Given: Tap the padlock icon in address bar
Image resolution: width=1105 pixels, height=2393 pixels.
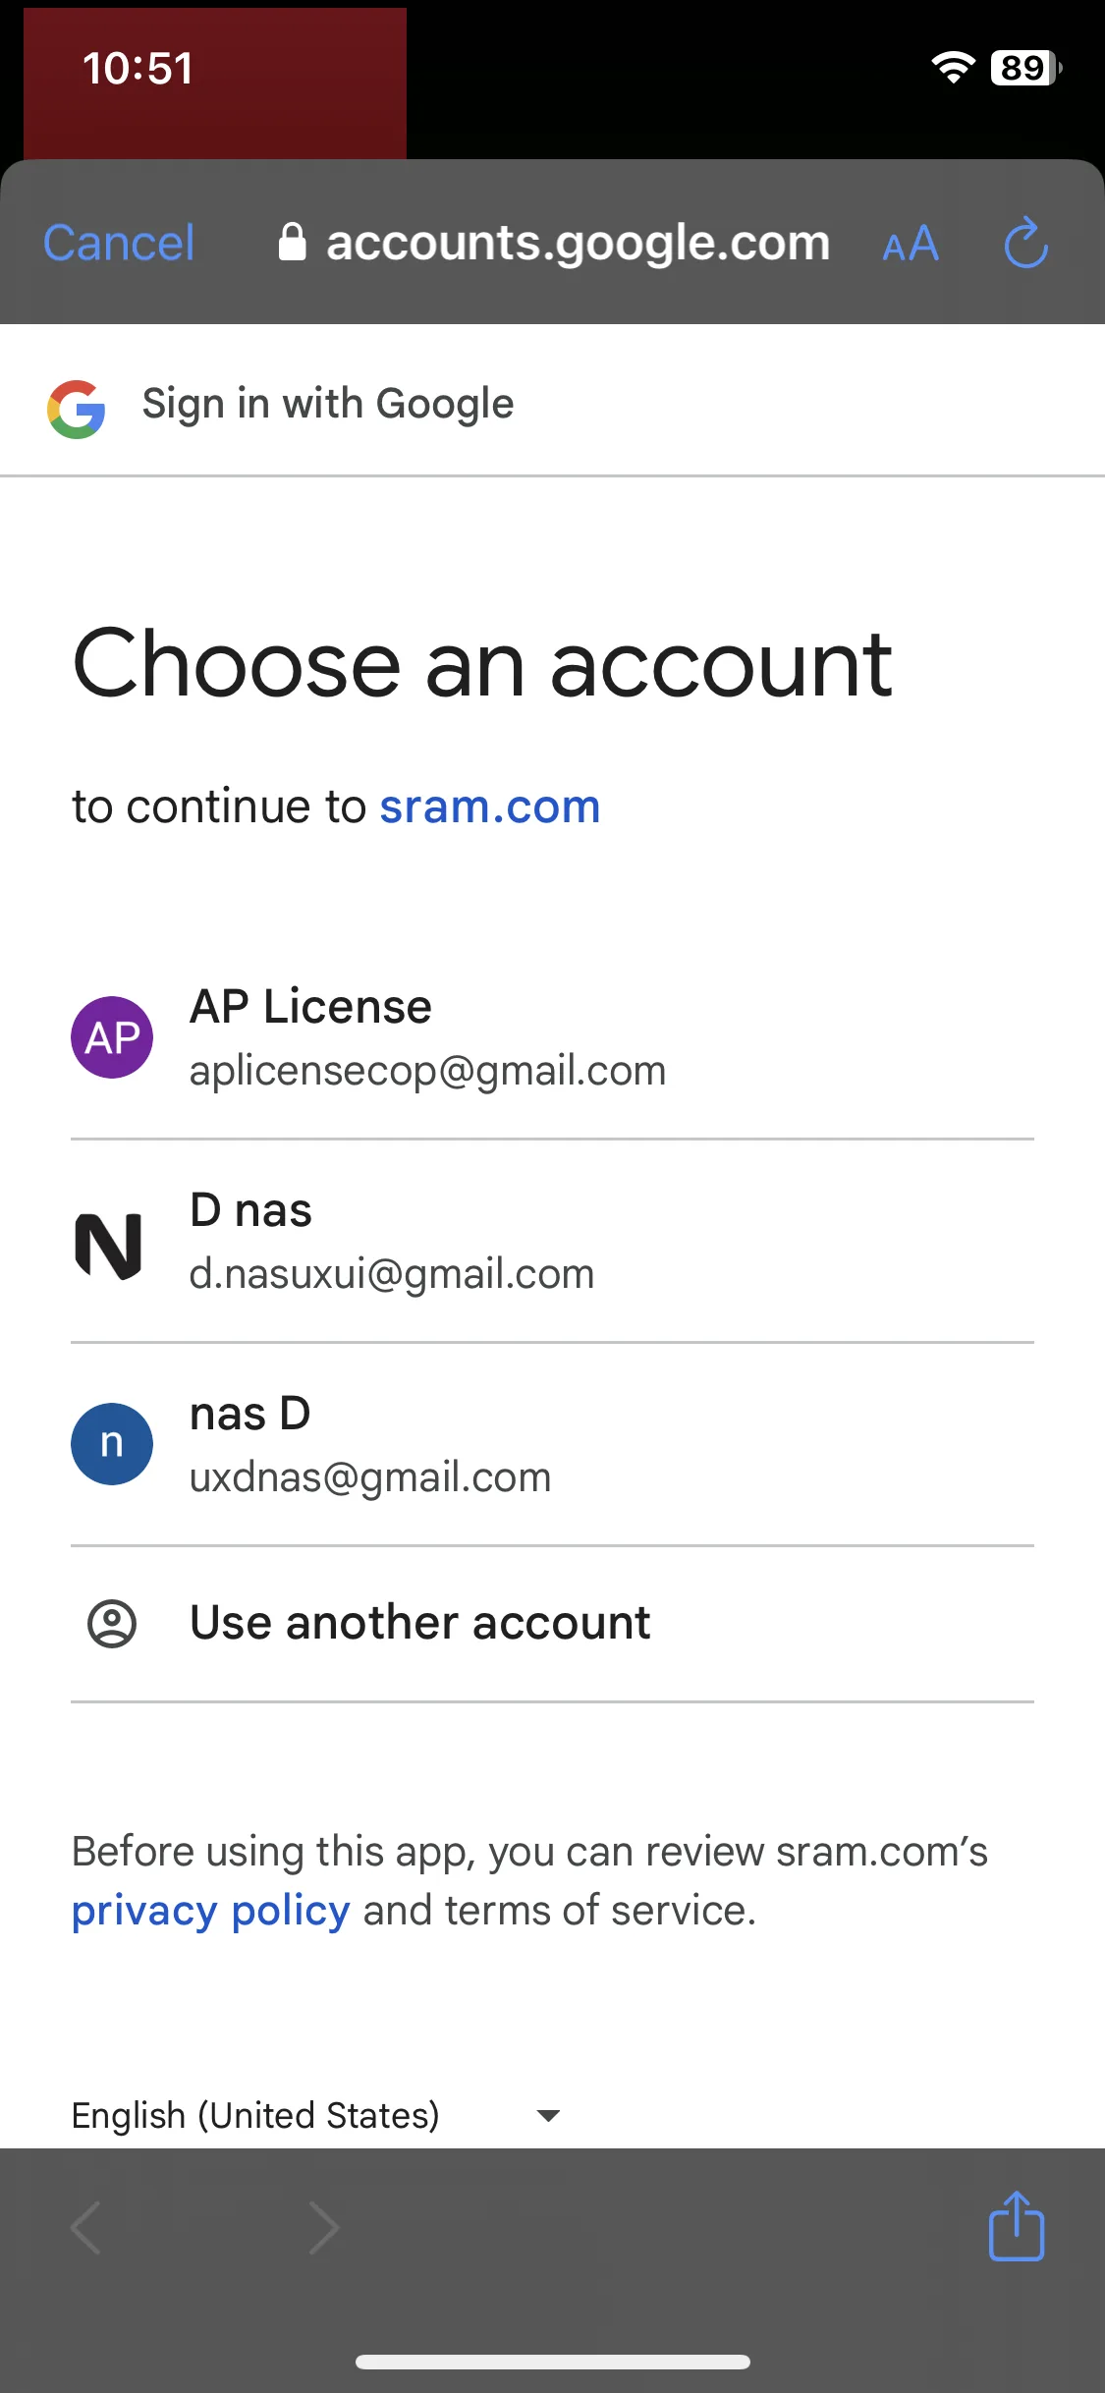Looking at the screenshot, I should [x=292, y=242].
